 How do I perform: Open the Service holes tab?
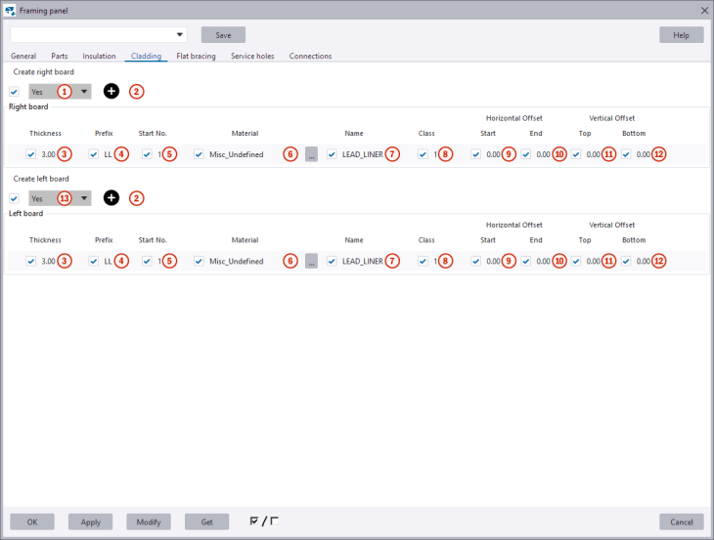252,56
